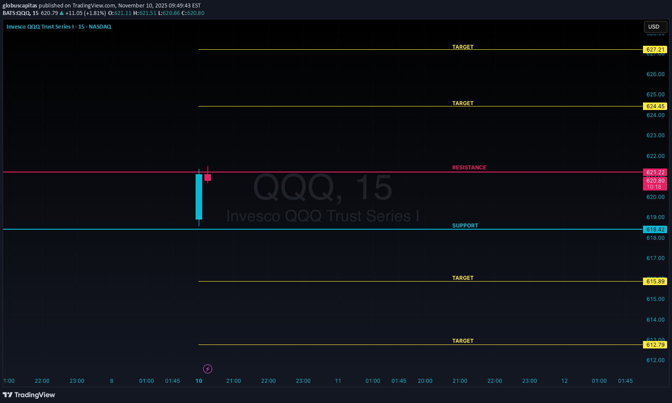Select the SUPPORT line label
Screen dimensions: 672x403
coord(465,226)
